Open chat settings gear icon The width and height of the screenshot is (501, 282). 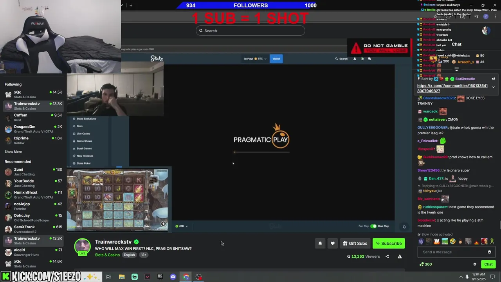[x=475, y=264]
